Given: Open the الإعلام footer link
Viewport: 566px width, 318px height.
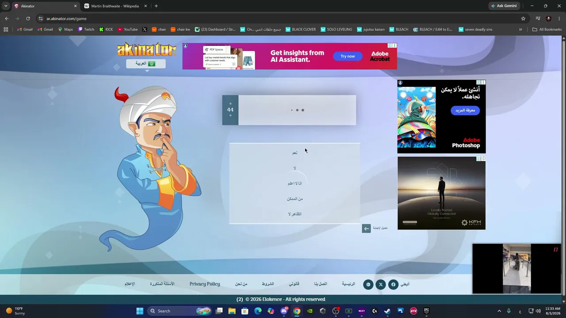Looking at the screenshot, I should click(130, 284).
